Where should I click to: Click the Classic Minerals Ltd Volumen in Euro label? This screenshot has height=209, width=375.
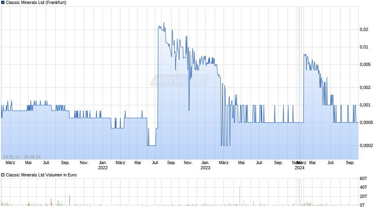click(41, 175)
